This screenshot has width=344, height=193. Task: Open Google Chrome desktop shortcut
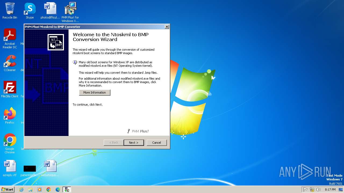(10, 144)
